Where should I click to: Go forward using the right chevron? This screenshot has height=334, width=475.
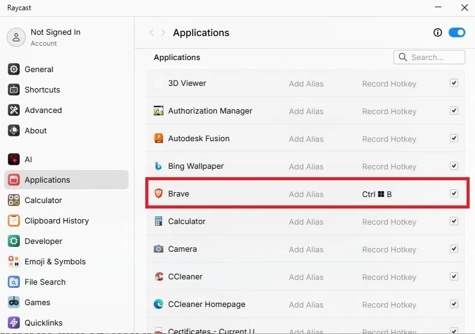[163, 33]
